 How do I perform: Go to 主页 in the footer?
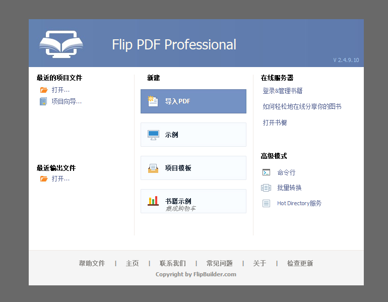(133, 263)
